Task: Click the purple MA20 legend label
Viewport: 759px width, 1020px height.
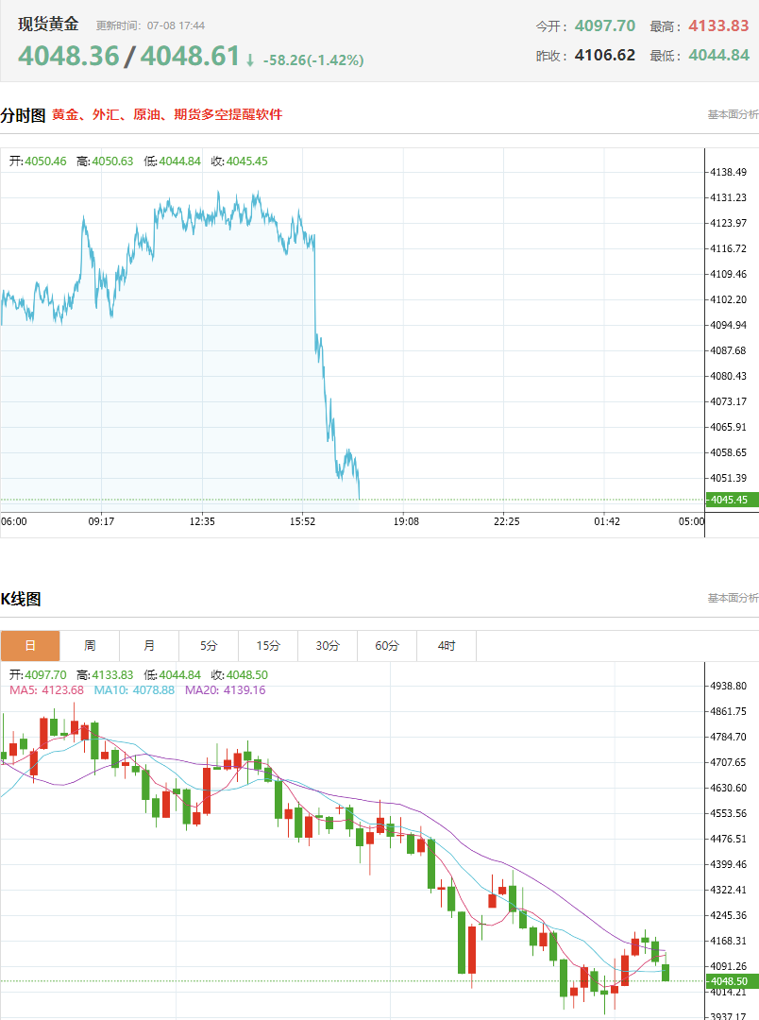Action: pyautogui.click(x=225, y=690)
